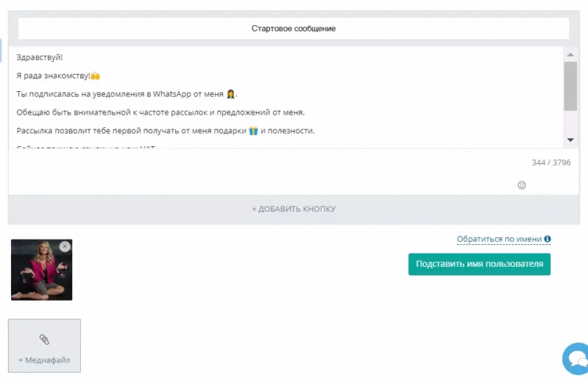
Task: Open the support chat bubble widget
Action: click(x=576, y=359)
